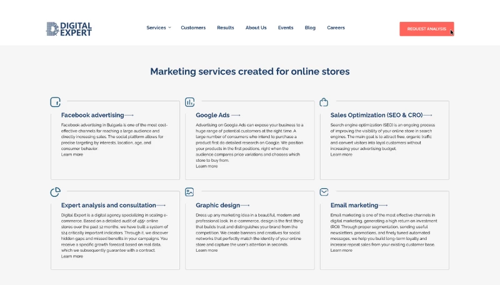Click the Google Ads description paragraph
500x300 pixels.
(x=249, y=142)
